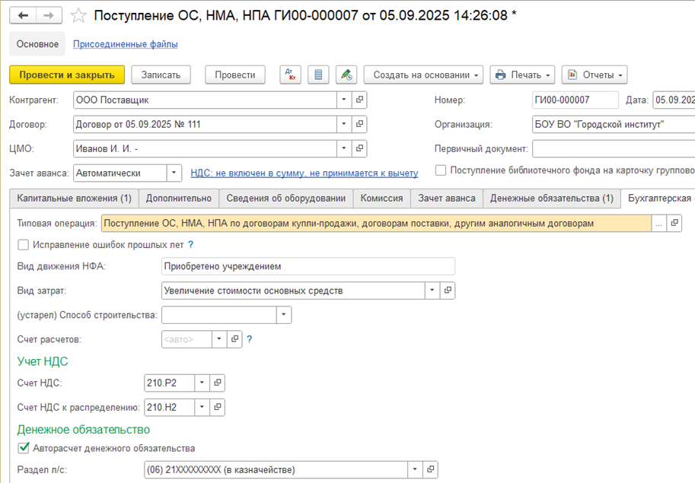695x483 pixels.
Task: Expand Счет НДС 210.Р2 dropdown
Action: (x=202, y=383)
